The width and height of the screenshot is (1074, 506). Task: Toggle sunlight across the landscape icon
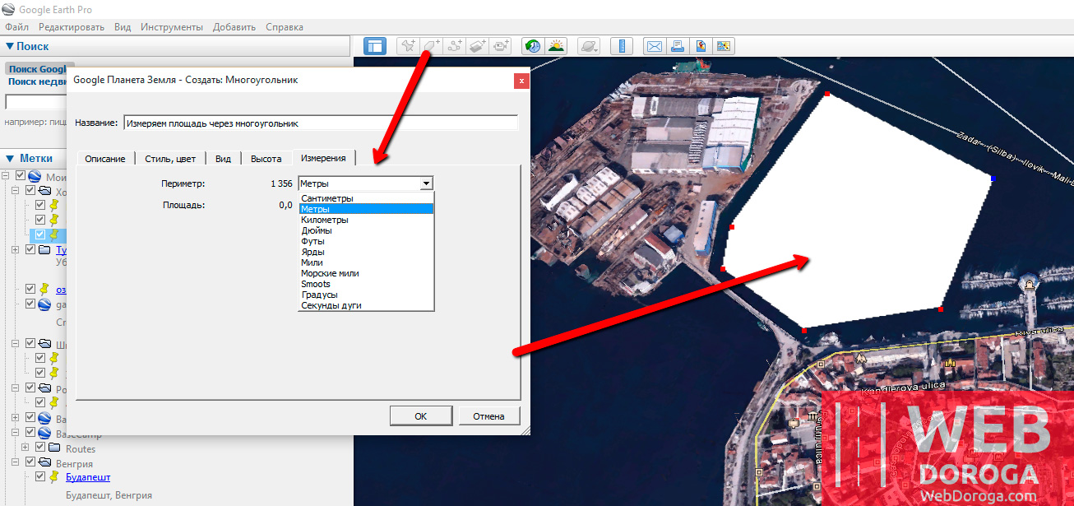coord(557,47)
